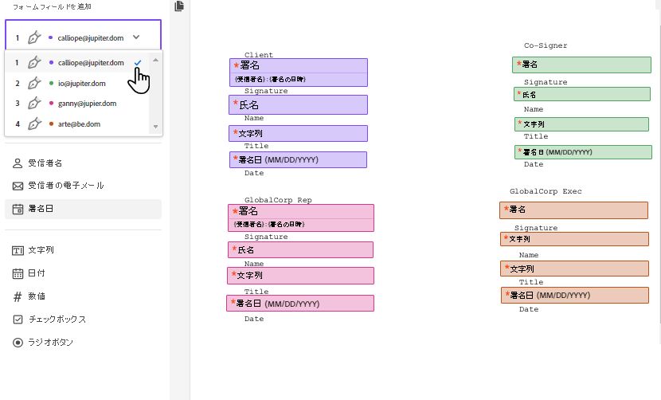
Task: Click the person icon for 受信者名
Action: [18, 163]
